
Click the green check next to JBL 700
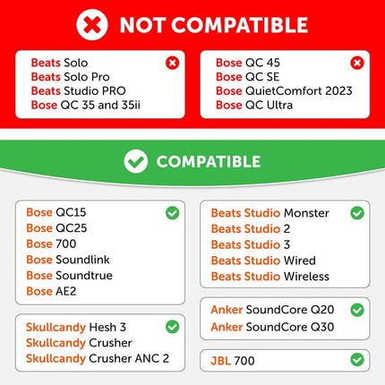coord(357,360)
